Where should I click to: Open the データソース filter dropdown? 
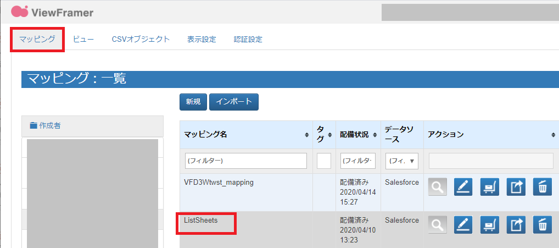(403, 161)
